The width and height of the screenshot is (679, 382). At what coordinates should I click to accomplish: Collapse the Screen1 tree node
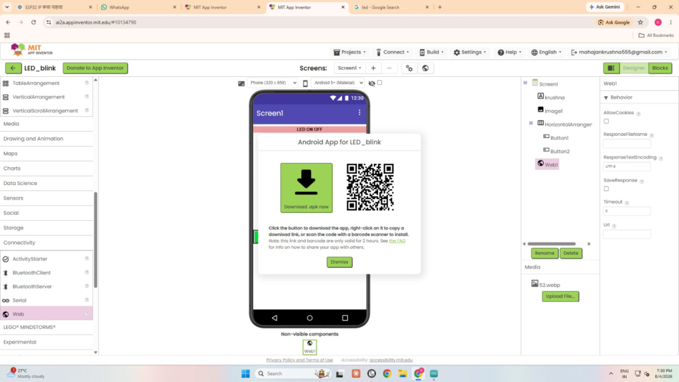pos(525,83)
